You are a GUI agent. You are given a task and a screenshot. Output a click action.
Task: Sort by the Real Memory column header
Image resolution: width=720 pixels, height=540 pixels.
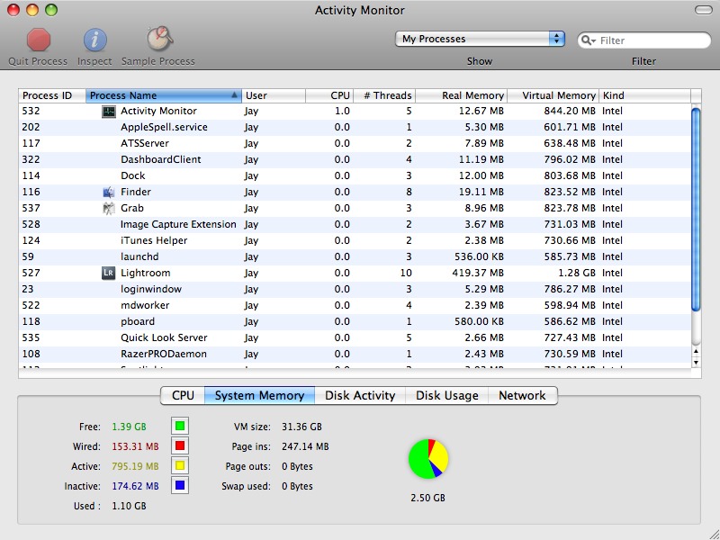click(462, 95)
